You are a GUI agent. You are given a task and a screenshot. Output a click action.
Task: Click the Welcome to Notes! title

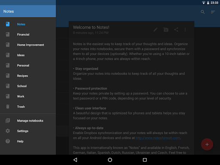(91, 27)
